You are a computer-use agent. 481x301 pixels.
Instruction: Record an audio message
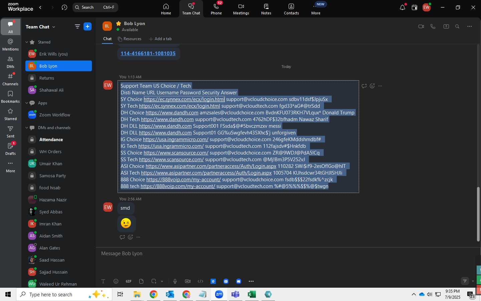point(175,281)
